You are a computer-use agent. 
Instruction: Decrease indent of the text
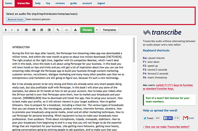[41, 30]
